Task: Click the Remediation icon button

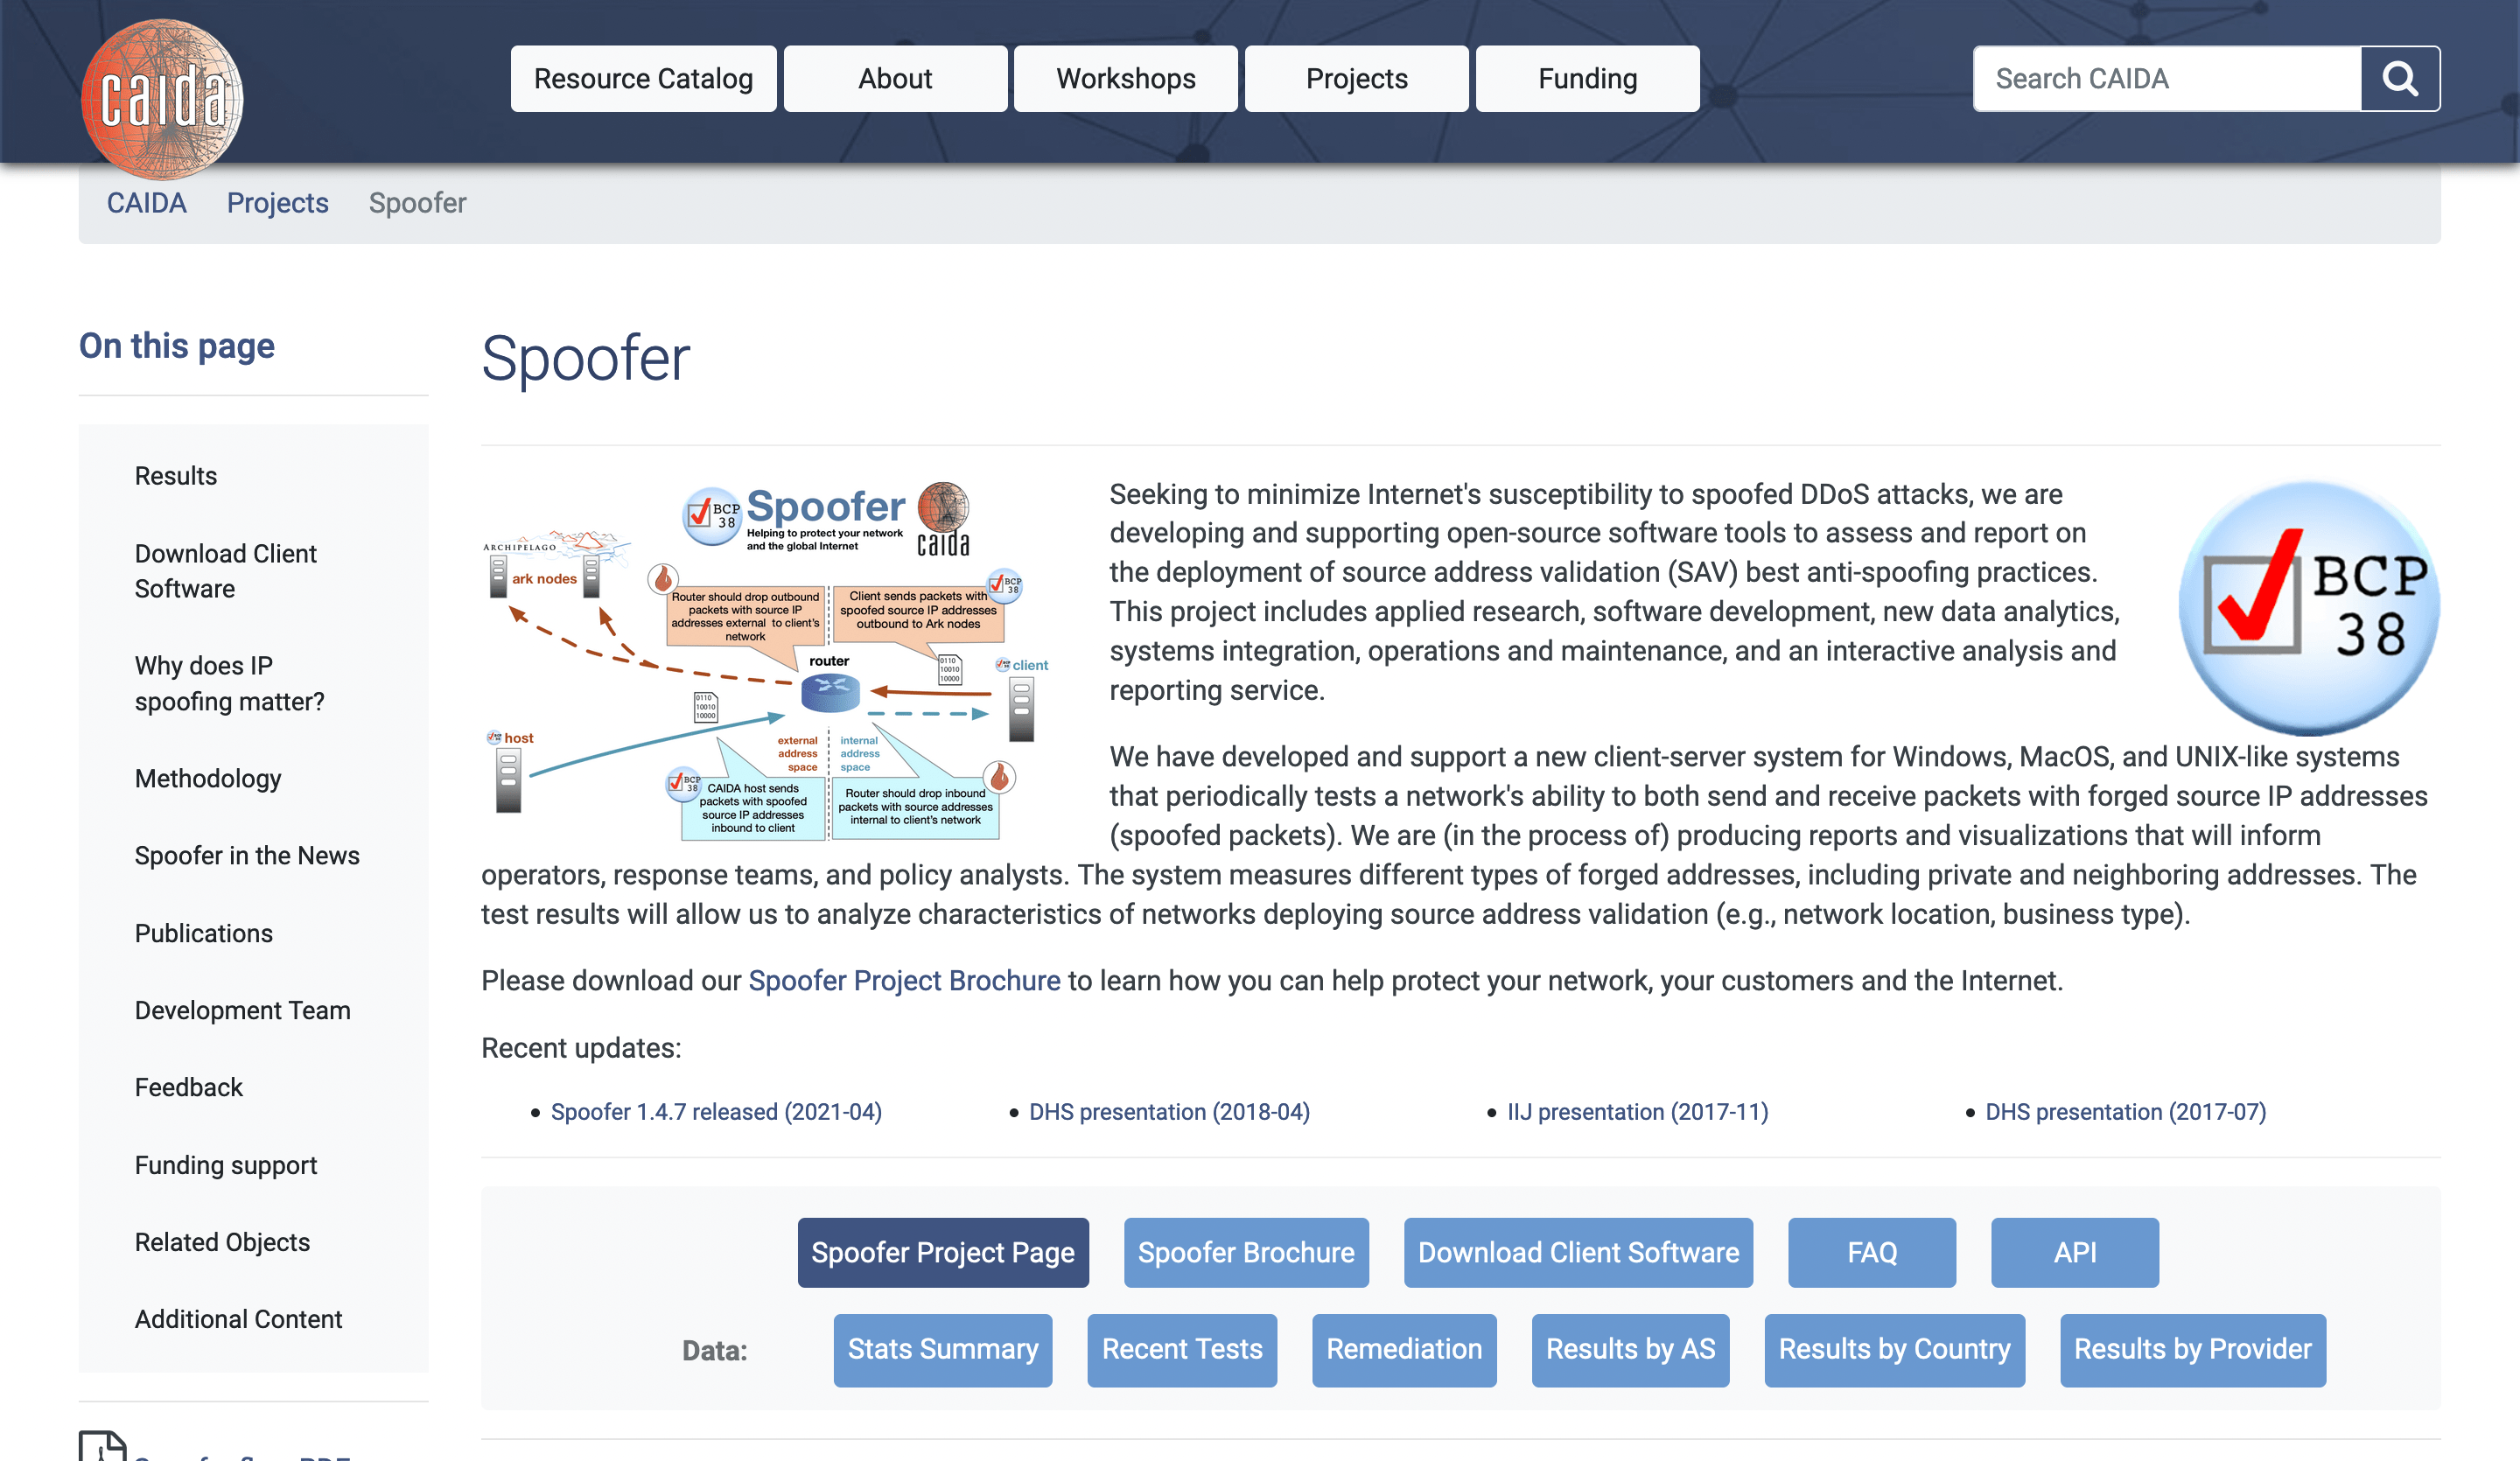Action: pyautogui.click(x=1403, y=1348)
